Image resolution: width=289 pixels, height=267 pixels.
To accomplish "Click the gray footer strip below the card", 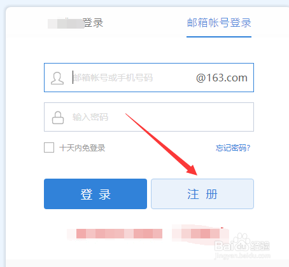I will 147,263.
